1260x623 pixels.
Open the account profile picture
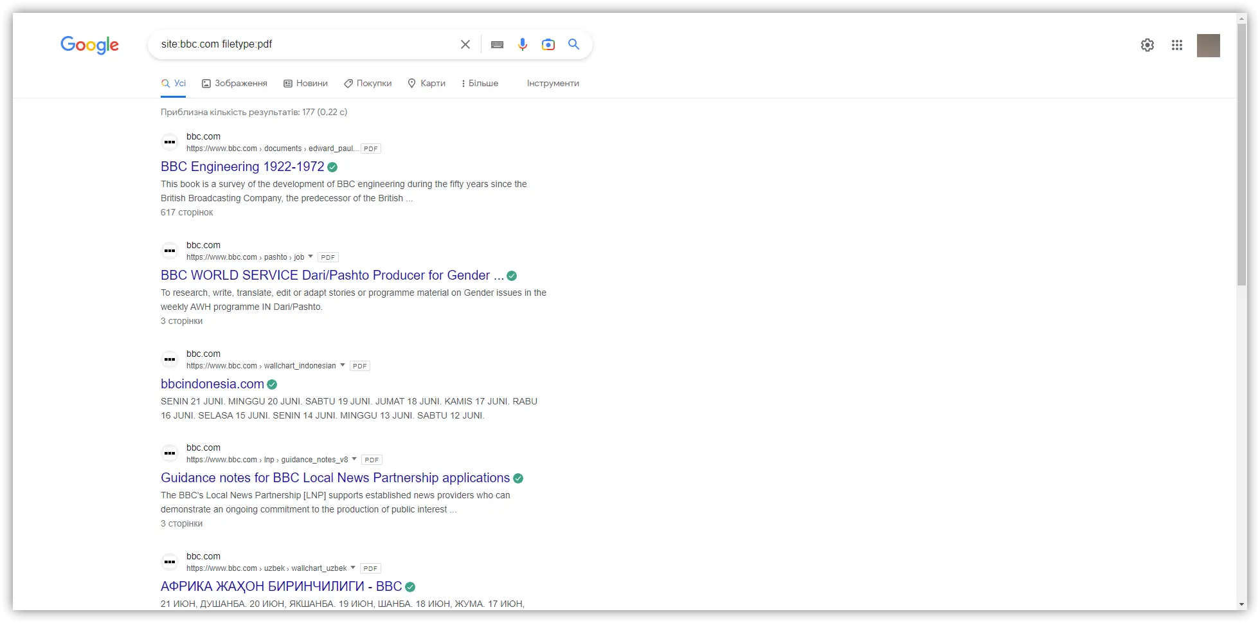(x=1209, y=46)
